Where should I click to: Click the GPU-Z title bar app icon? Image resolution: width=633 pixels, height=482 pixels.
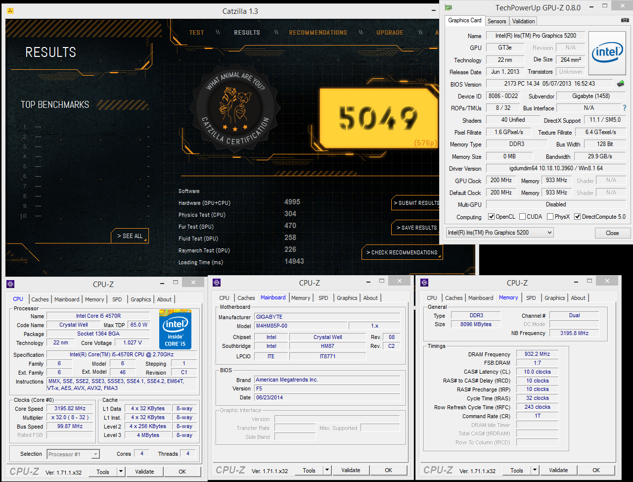coord(448,7)
